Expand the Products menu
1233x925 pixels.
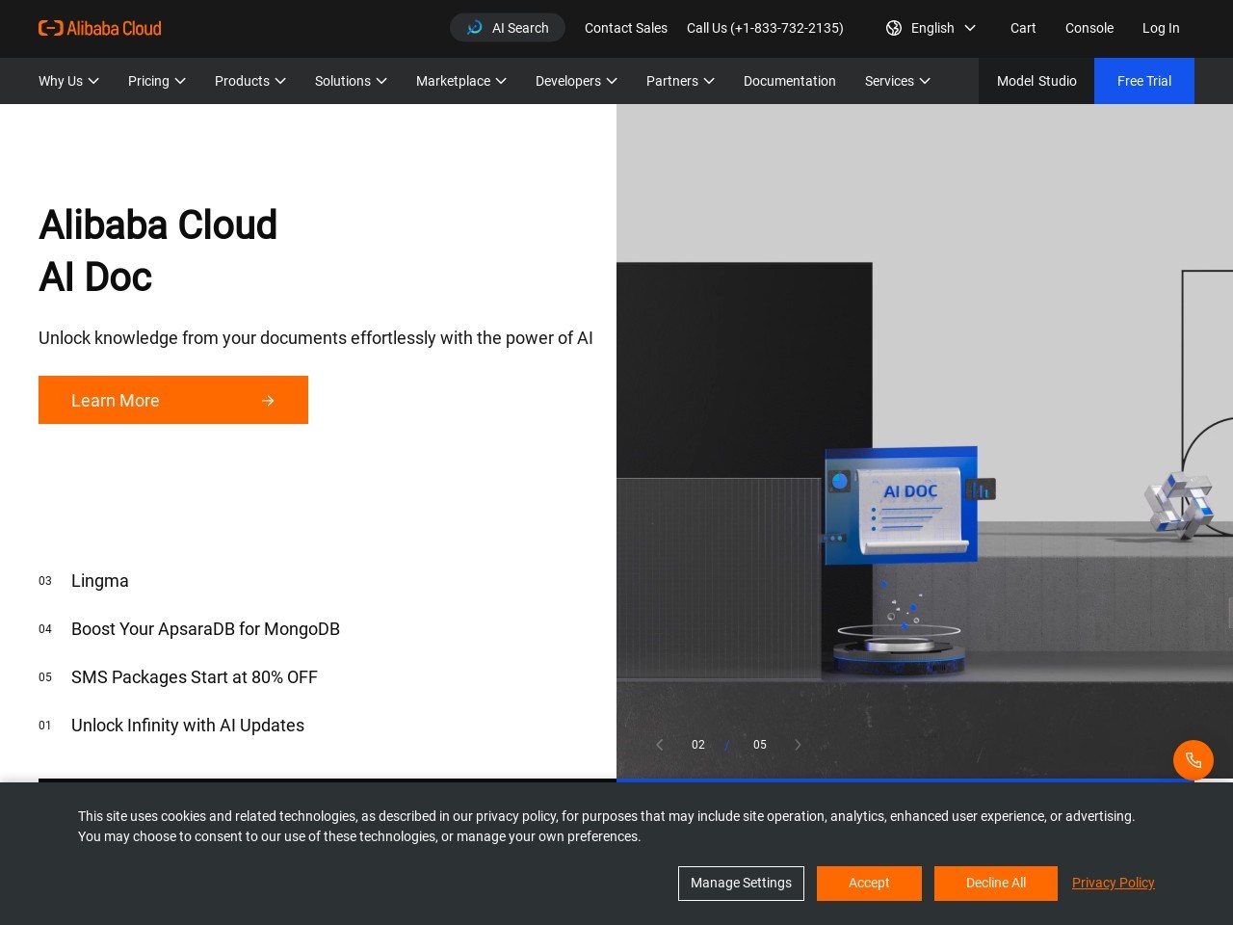point(249,81)
